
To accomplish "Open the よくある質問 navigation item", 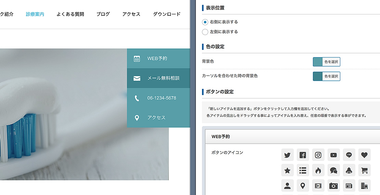I will 70,14.
